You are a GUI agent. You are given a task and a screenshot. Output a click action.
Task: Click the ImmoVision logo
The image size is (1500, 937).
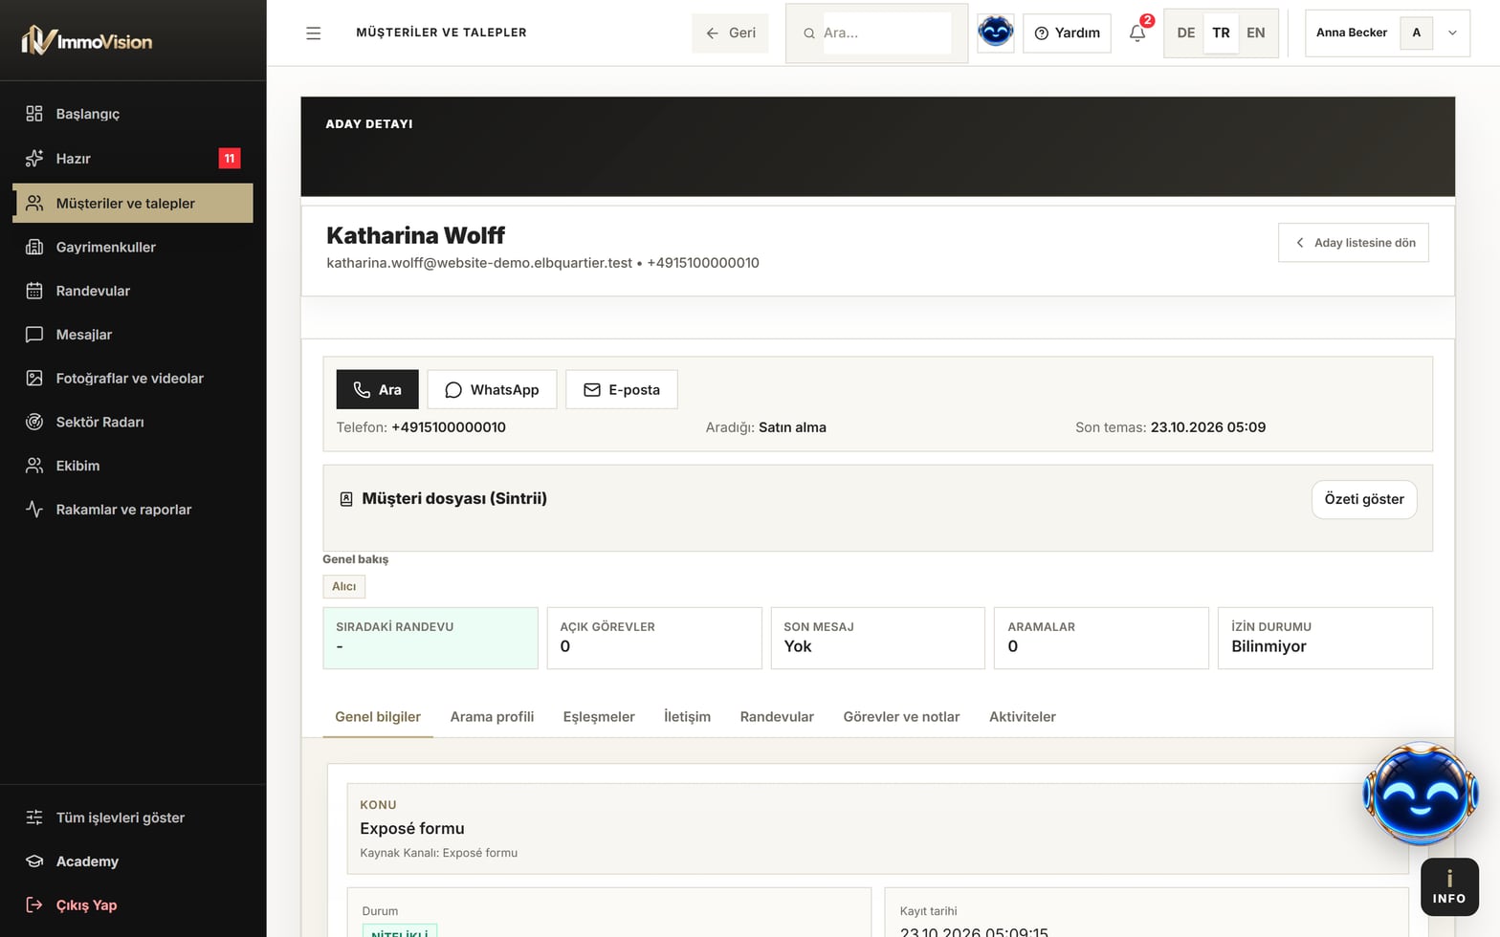[x=87, y=40]
